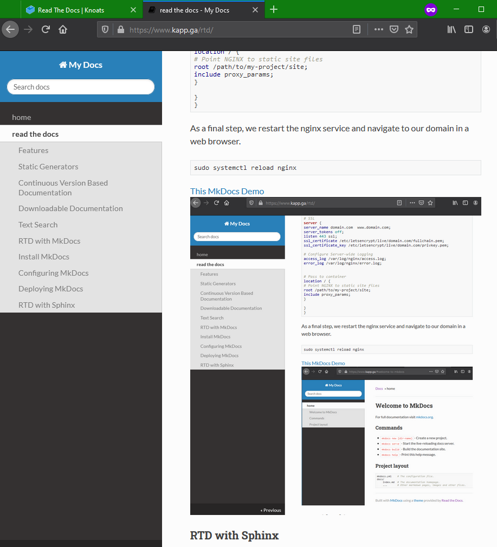The height and width of the screenshot is (547, 497).
Task: Focus the 'Search docs' field in the page sidebar
Action: [x=81, y=87]
